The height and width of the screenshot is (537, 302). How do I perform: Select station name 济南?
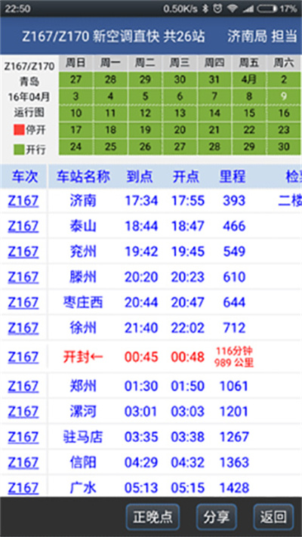(83, 201)
